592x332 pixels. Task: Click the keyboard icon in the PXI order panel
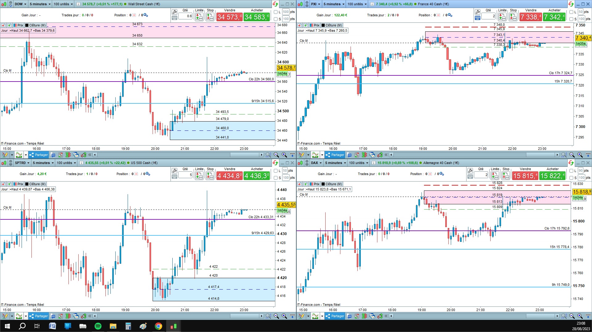(478, 18)
